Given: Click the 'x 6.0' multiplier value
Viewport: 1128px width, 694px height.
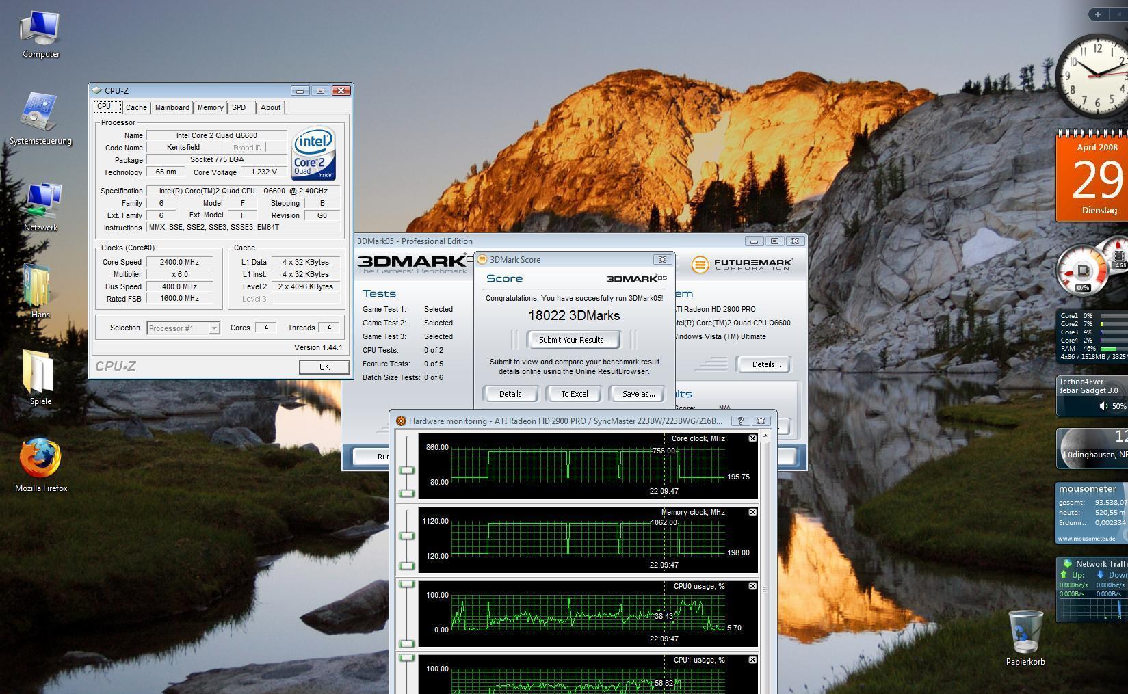Looking at the screenshot, I should (x=179, y=274).
